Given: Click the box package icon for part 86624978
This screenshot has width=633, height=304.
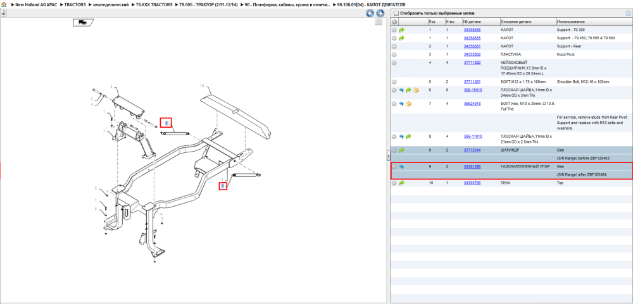Looking at the screenshot, I should [x=408, y=104].
